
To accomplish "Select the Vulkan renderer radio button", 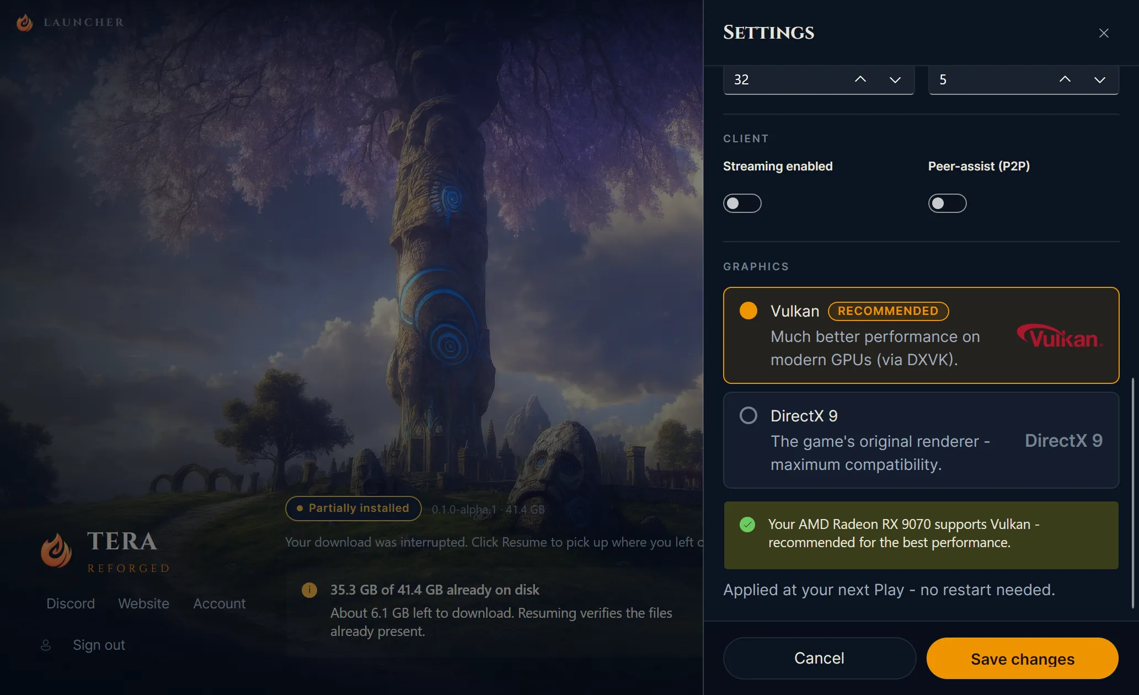I will pyautogui.click(x=748, y=311).
